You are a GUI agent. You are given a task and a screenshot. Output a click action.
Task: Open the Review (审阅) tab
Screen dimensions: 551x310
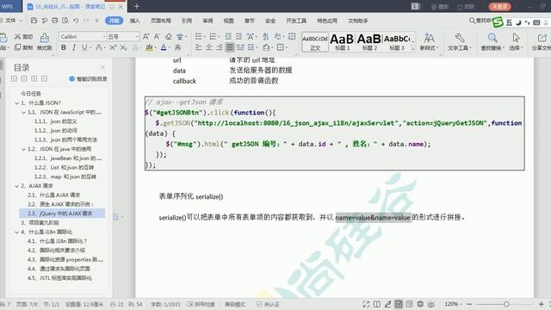(207, 21)
